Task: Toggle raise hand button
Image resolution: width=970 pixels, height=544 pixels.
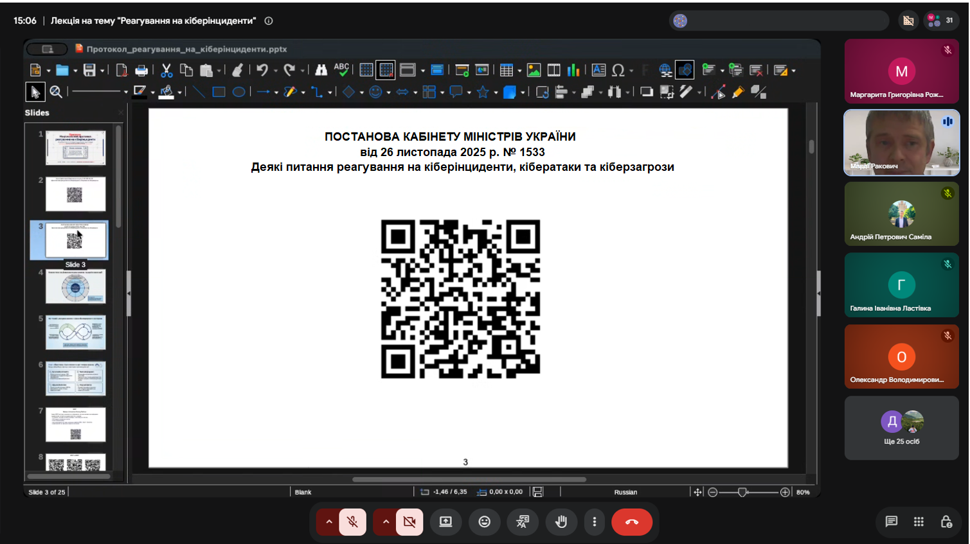Action: (561, 522)
